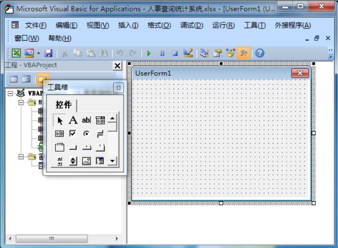Toggle Folders icon in project pane
This screenshot has width=338, height=248.
point(43,79)
